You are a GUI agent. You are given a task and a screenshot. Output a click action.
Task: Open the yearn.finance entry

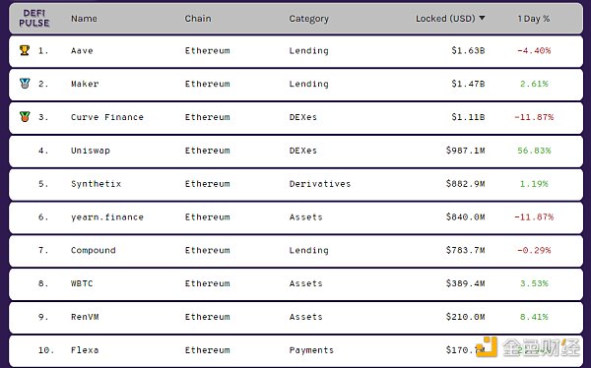[x=107, y=216]
